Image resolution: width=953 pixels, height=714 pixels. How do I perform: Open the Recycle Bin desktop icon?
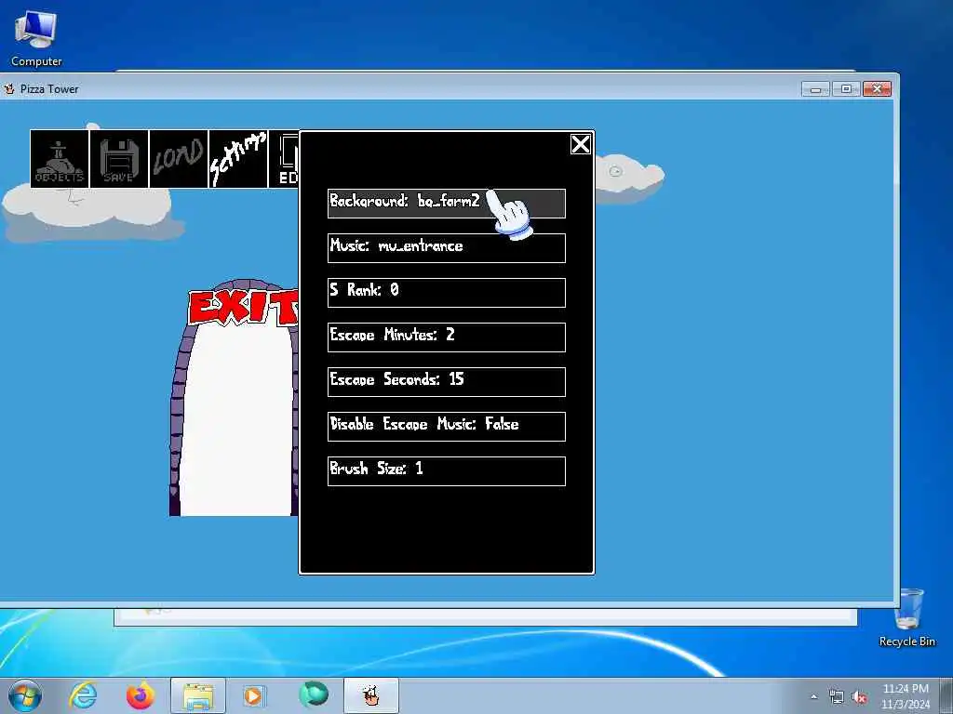(907, 617)
